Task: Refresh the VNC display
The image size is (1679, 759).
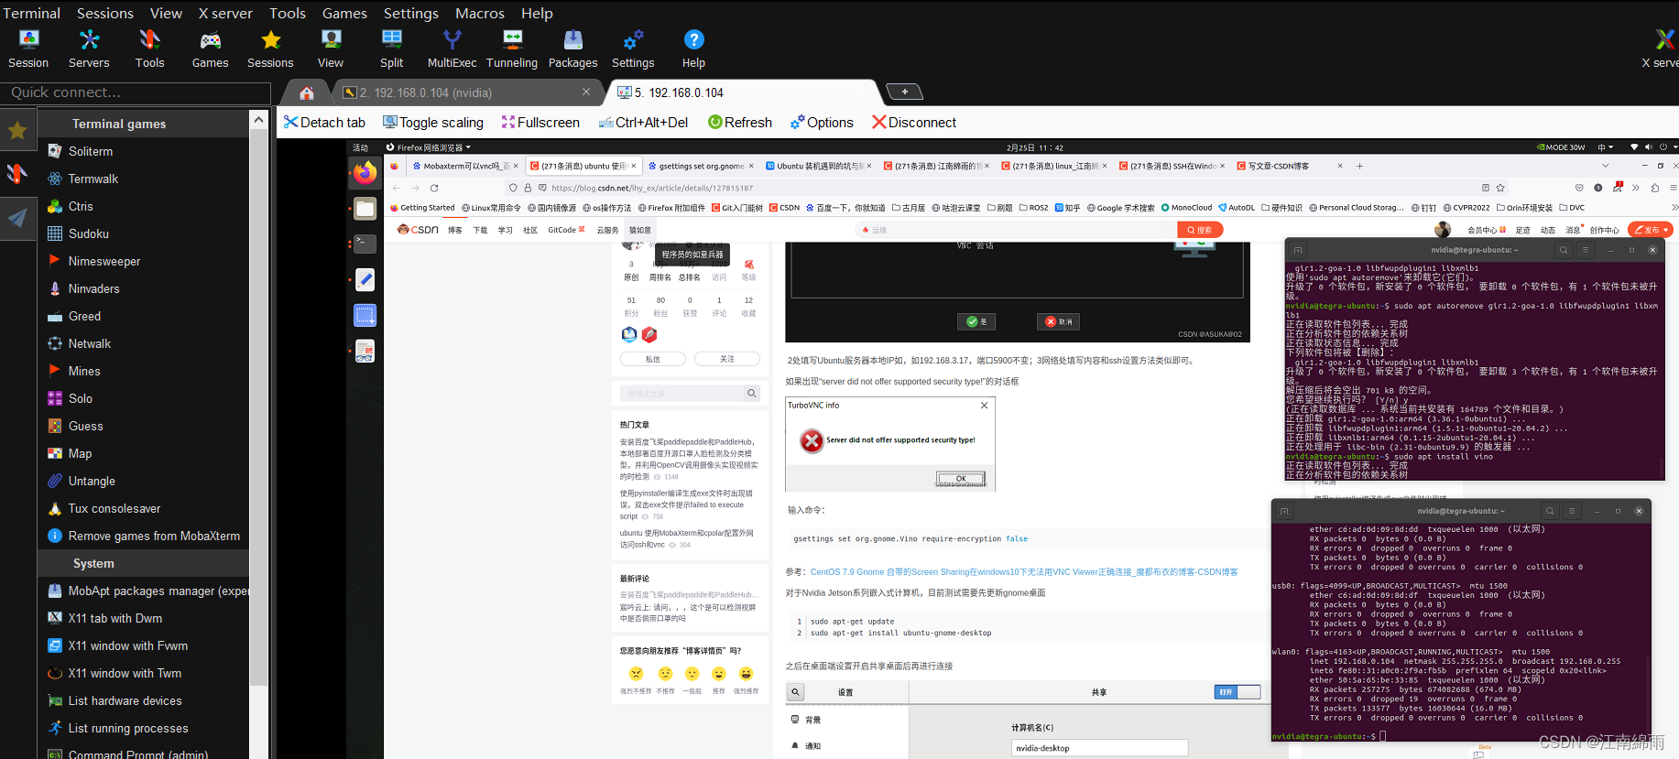Action: 740,123
